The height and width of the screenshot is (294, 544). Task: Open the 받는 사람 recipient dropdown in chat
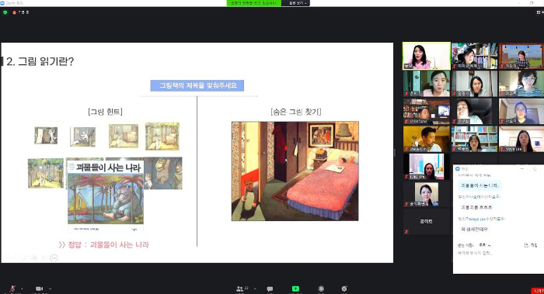pos(485,245)
